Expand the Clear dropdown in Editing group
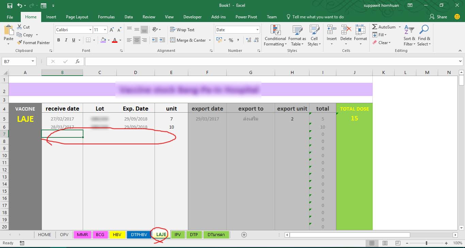Screen dimensions: 465x248 389,43
